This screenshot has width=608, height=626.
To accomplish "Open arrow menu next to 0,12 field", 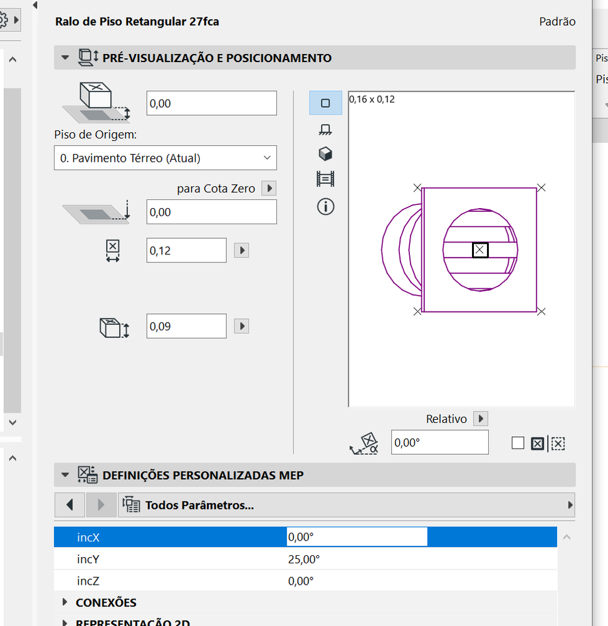I will [242, 250].
